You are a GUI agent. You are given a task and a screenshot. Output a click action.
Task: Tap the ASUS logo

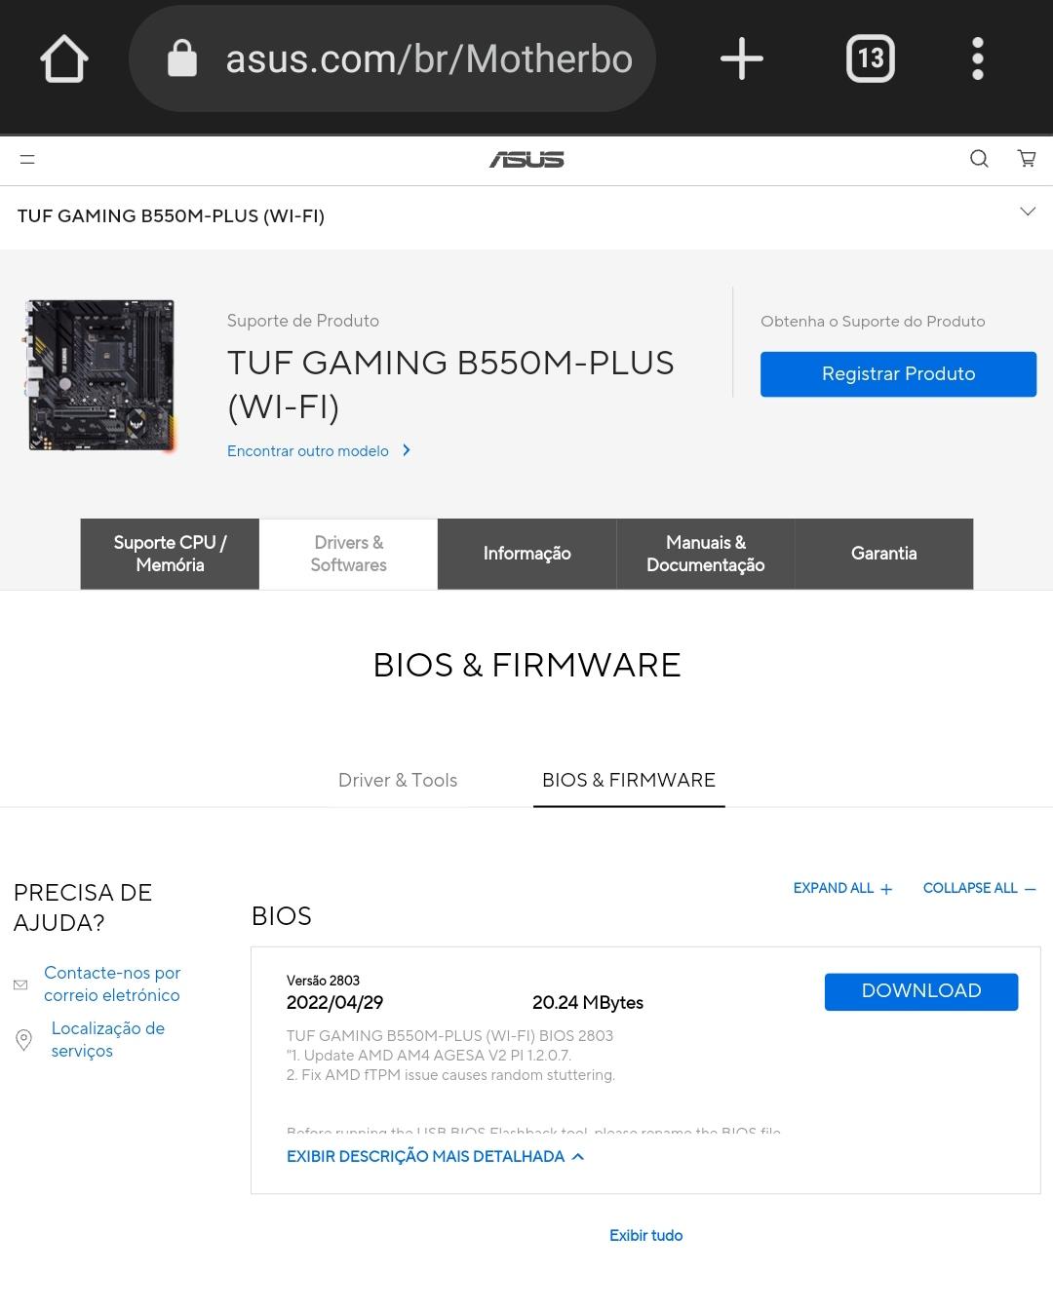(526, 159)
